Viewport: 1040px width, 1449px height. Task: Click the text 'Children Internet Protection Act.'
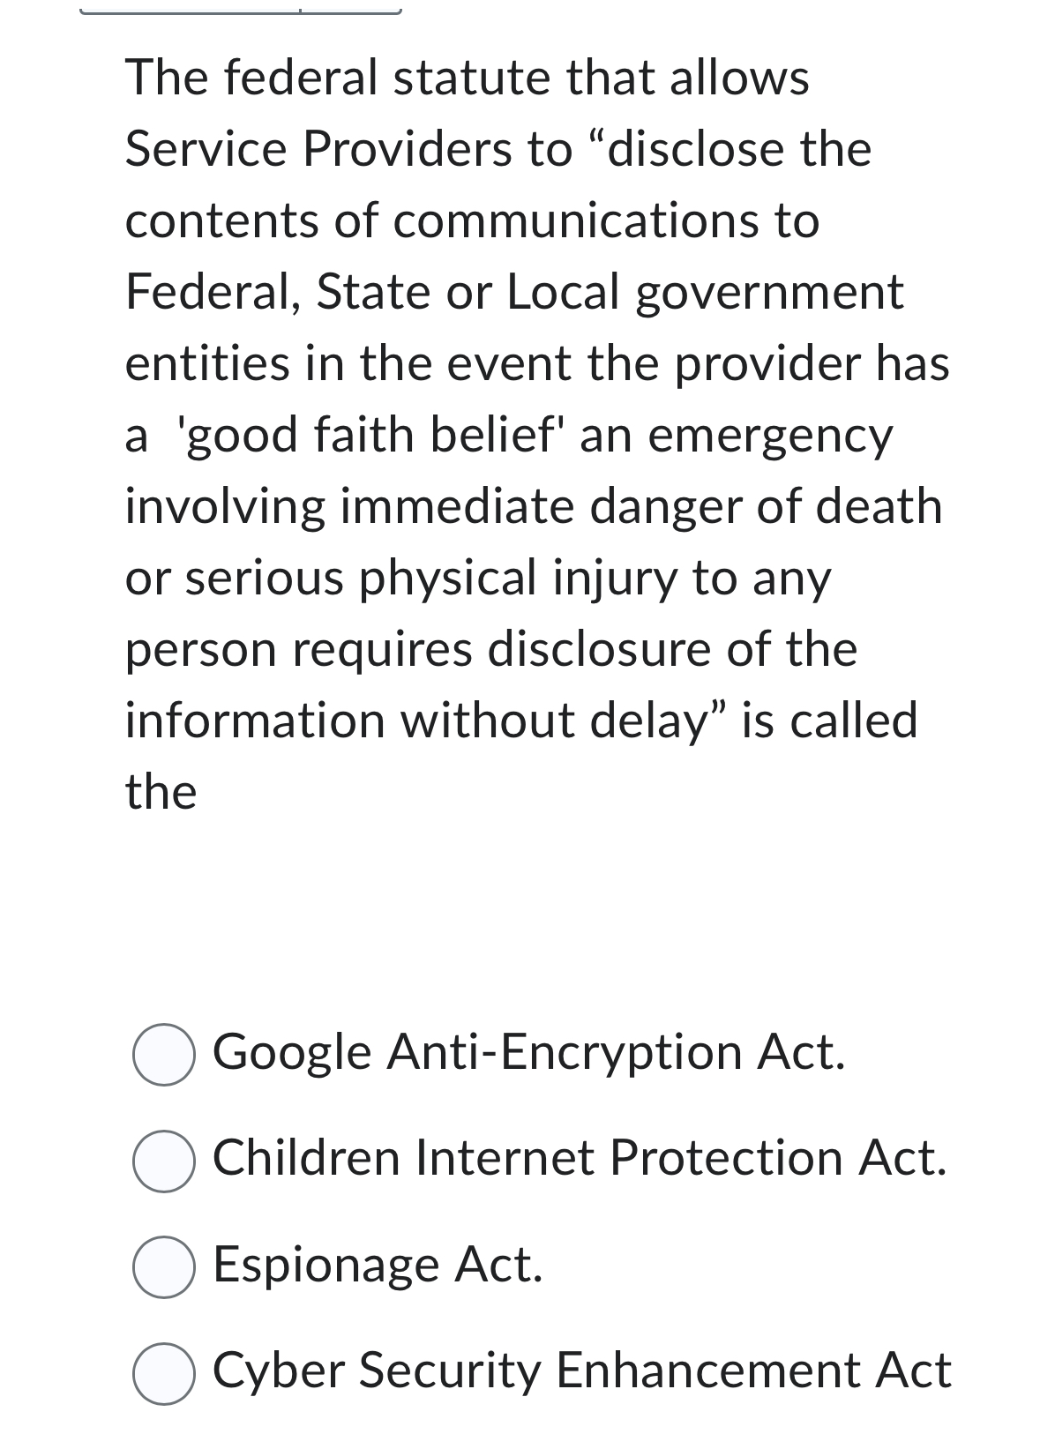tap(578, 1158)
